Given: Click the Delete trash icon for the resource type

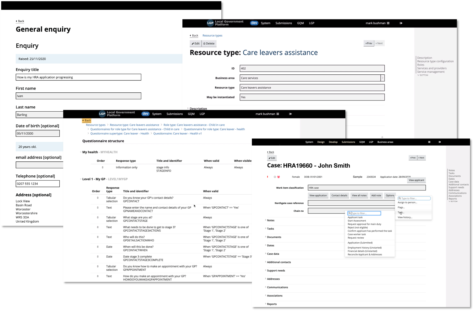Looking at the screenshot, I should click(x=209, y=43).
